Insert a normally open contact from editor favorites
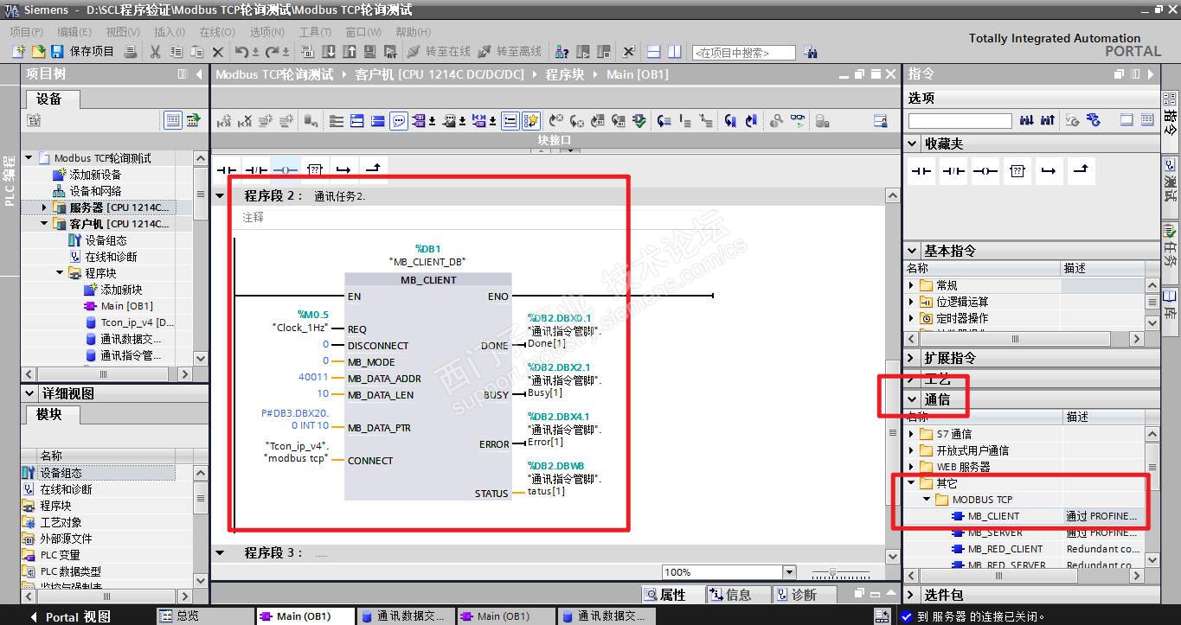Image resolution: width=1181 pixels, height=625 pixels. [x=227, y=169]
